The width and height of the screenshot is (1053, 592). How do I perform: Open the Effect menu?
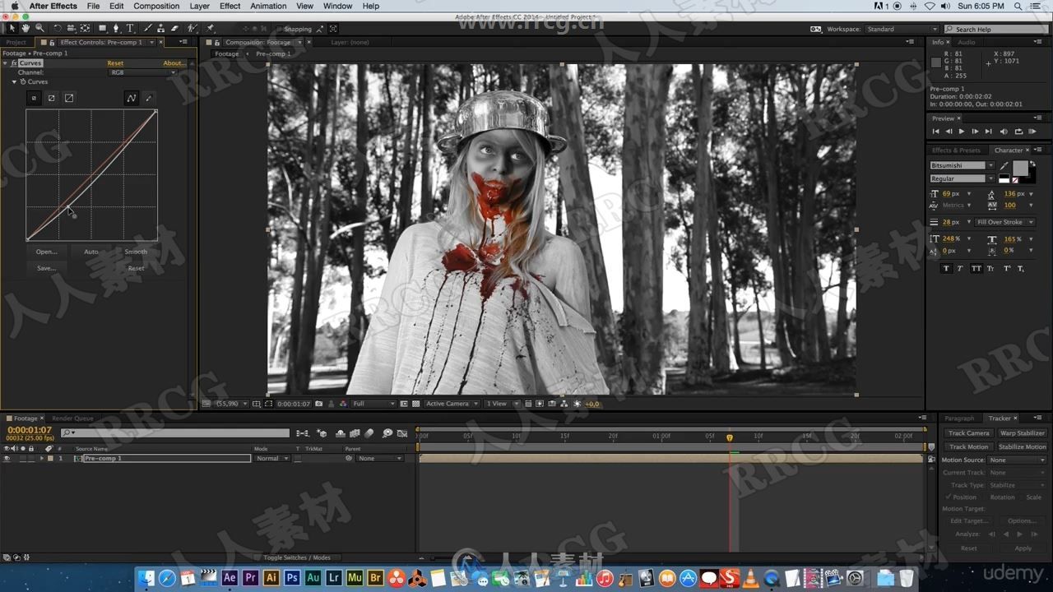(230, 6)
